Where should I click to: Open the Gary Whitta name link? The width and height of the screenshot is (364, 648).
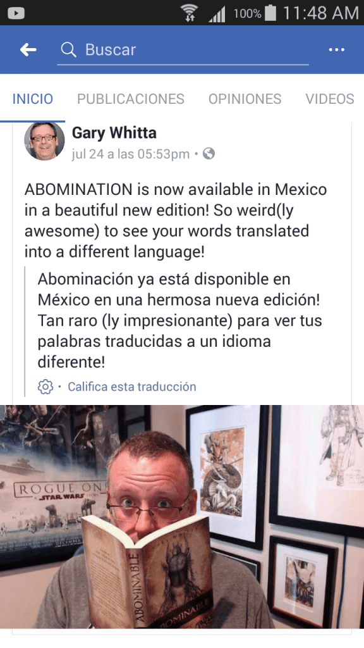tap(114, 133)
